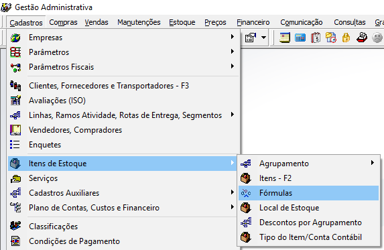This screenshot has width=384, height=250.
Task: Click the Enquetes list icon
Action: [x=15, y=145]
